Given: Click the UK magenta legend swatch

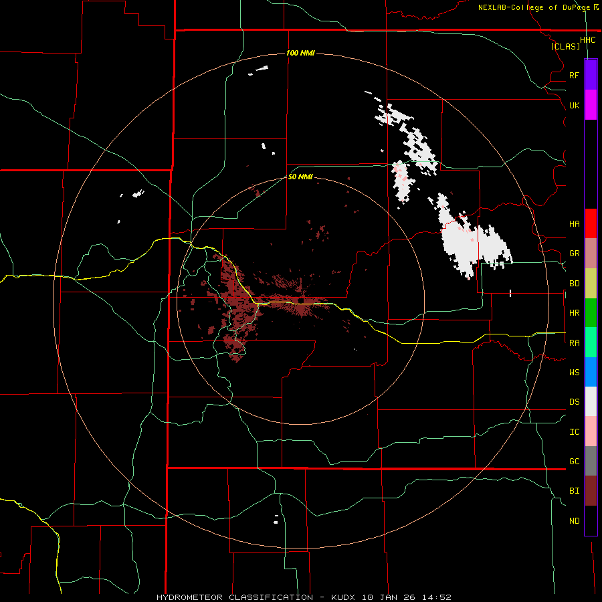Looking at the screenshot, I should coord(591,105).
